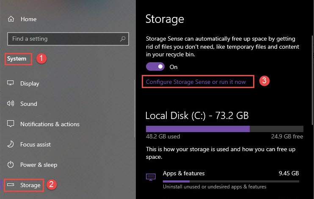This screenshot has width=314, height=199.
Task: Click Configure Storage Sense or run it now
Action: click(x=196, y=82)
